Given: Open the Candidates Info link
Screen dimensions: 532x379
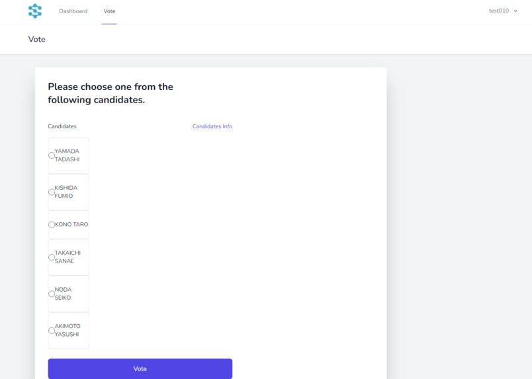Looking at the screenshot, I should pos(212,126).
